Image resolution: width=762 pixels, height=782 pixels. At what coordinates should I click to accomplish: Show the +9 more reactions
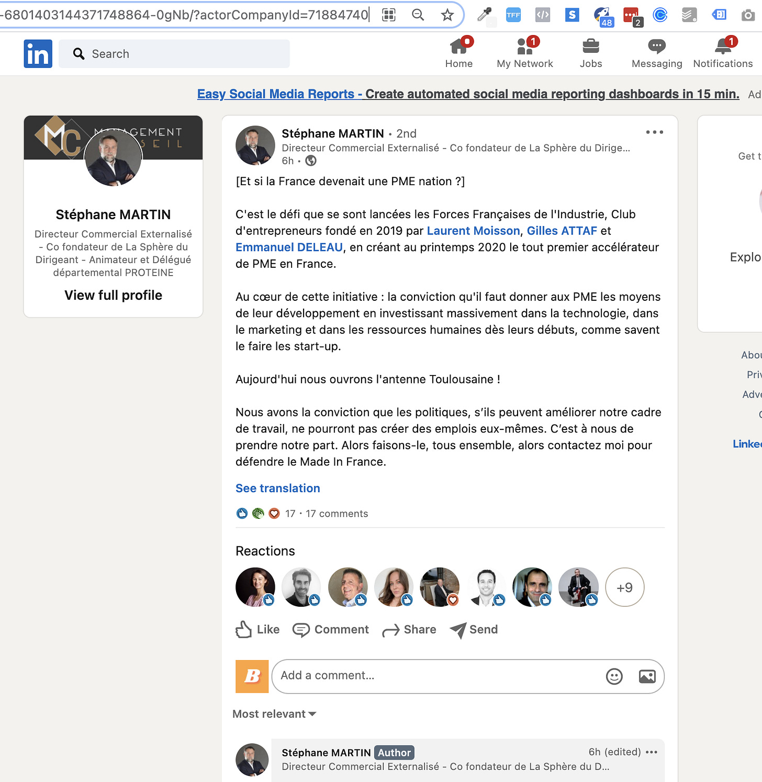(x=625, y=587)
